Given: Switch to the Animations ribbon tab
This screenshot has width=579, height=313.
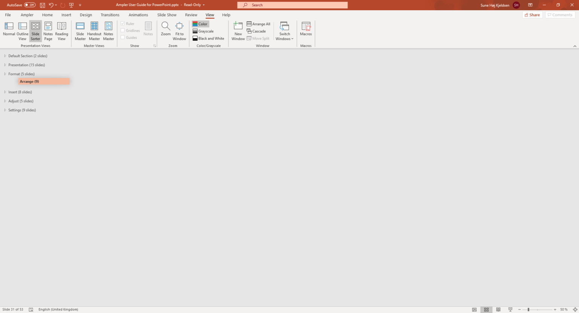Looking at the screenshot, I should pyautogui.click(x=138, y=15).
